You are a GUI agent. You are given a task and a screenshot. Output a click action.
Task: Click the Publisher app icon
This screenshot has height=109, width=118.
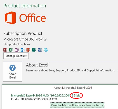pos(34,50)
